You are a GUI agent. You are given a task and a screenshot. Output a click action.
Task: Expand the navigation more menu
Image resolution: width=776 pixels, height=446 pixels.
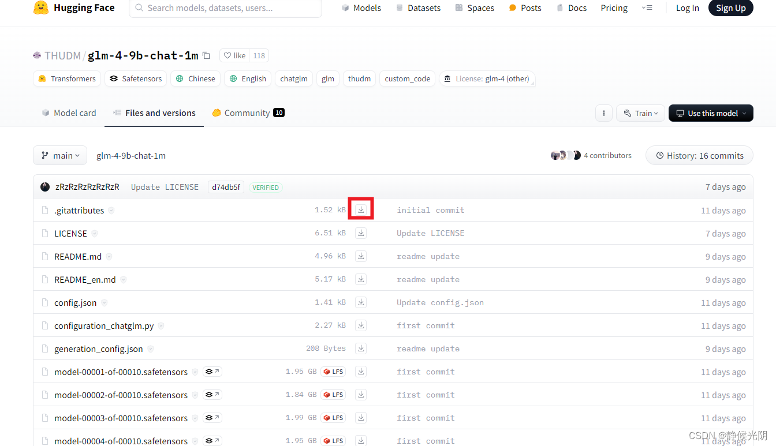[x=647, y=8]
